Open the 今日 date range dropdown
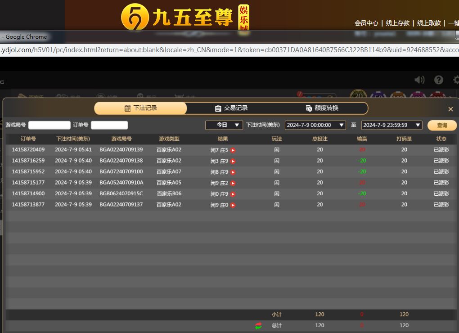Viewport: 459px width, 333px height. pos(224,125)
